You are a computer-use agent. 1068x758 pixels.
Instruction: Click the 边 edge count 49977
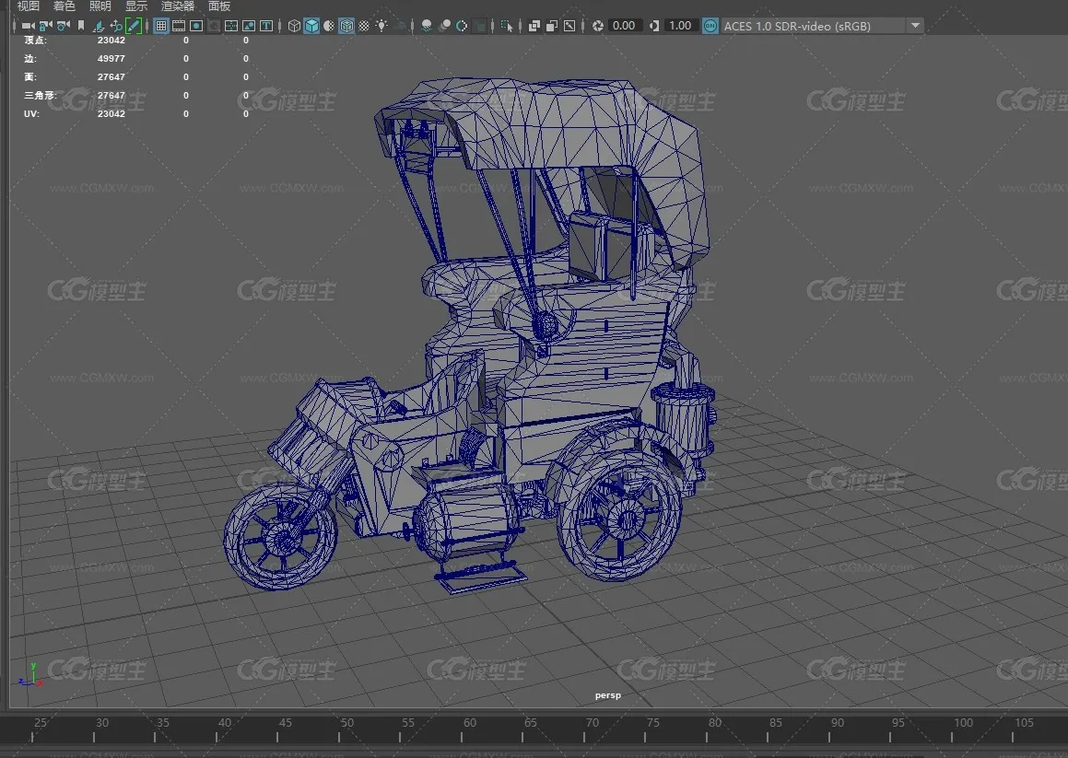pyautogui.click(x=111, y=59)
